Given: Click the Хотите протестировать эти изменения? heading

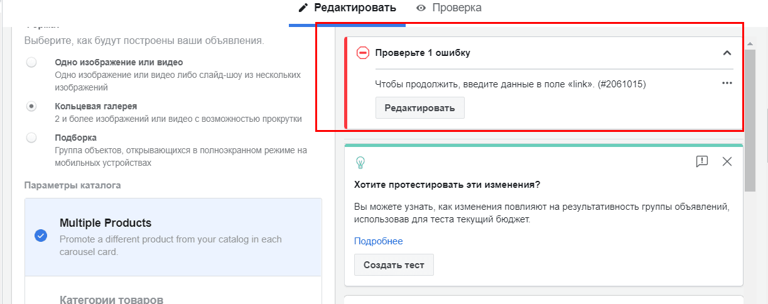Looking at the screenshot, I should [x=447, y=185].
